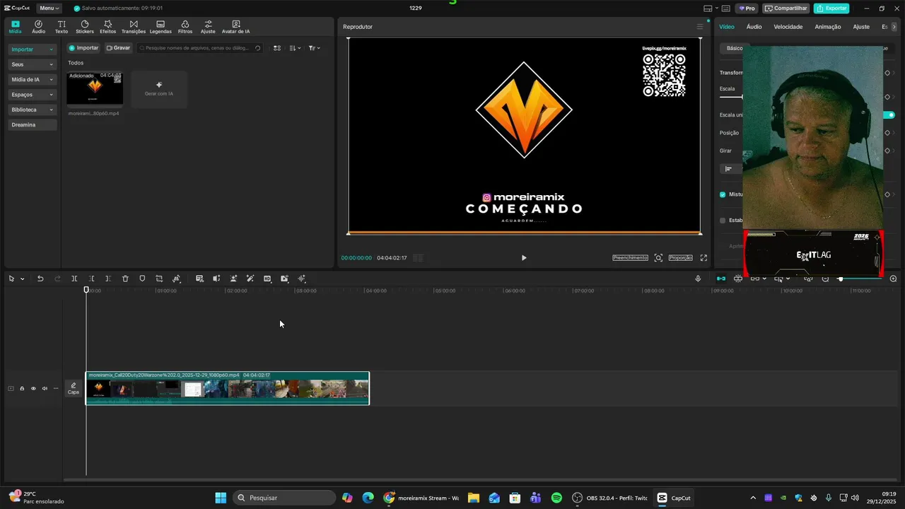The height and width of the screenshot is (509, 905).
Task: Zoom out the timeline
Action: (x=825, y=279)
